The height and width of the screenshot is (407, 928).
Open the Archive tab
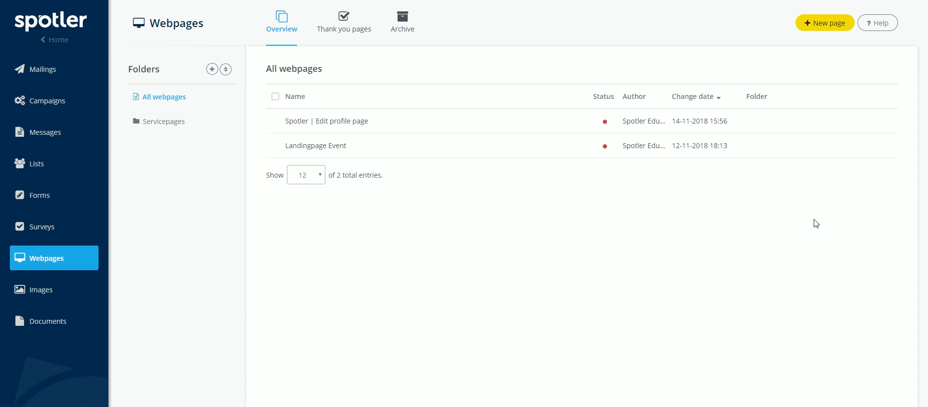tap(402, 23)
